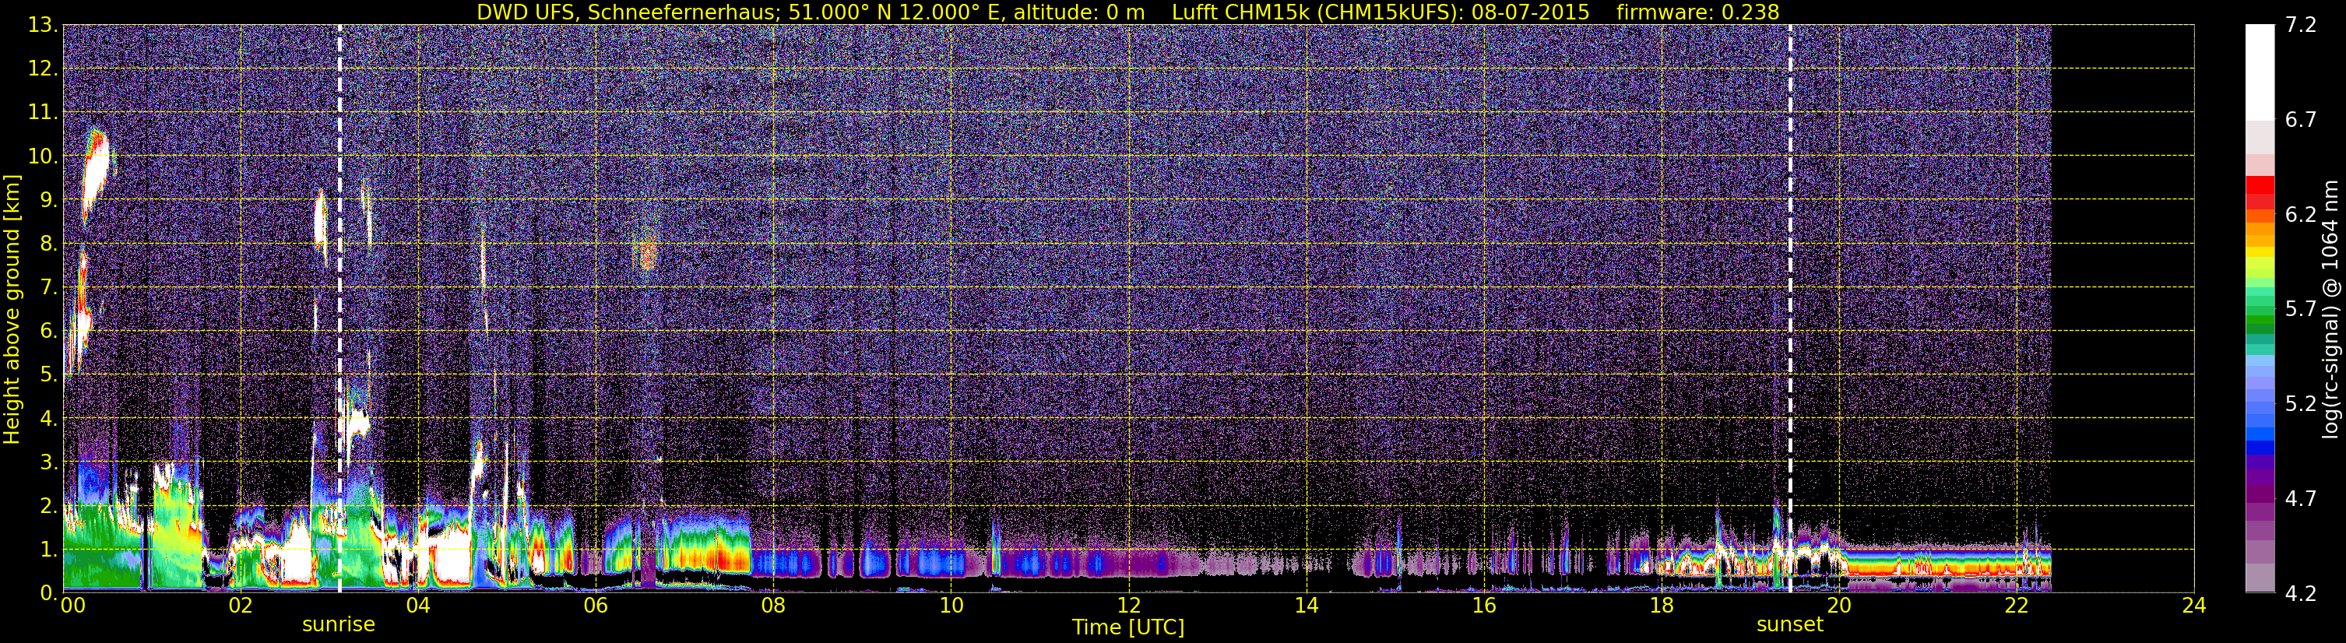Click the height axis tick label '11.'
The image size is (2346, 643).
(x=43, y=113)
